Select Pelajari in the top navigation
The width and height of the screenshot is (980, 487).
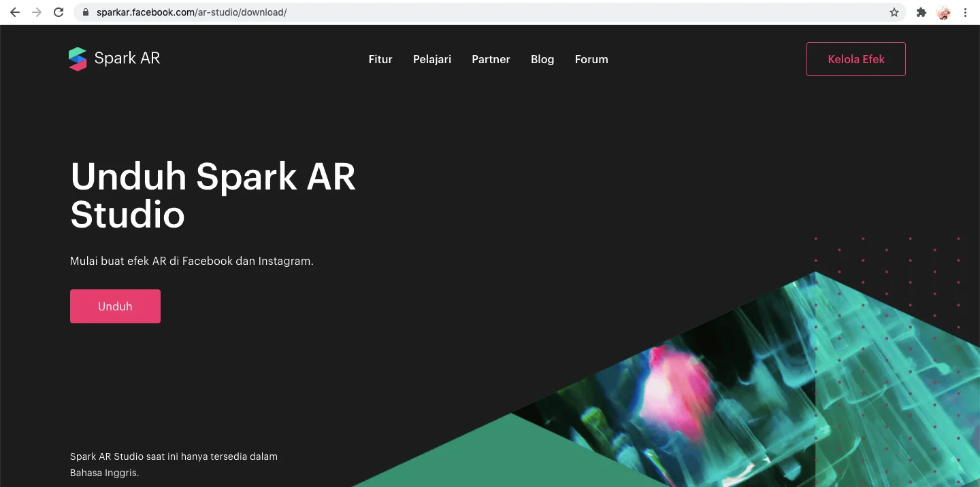point(432,59)
